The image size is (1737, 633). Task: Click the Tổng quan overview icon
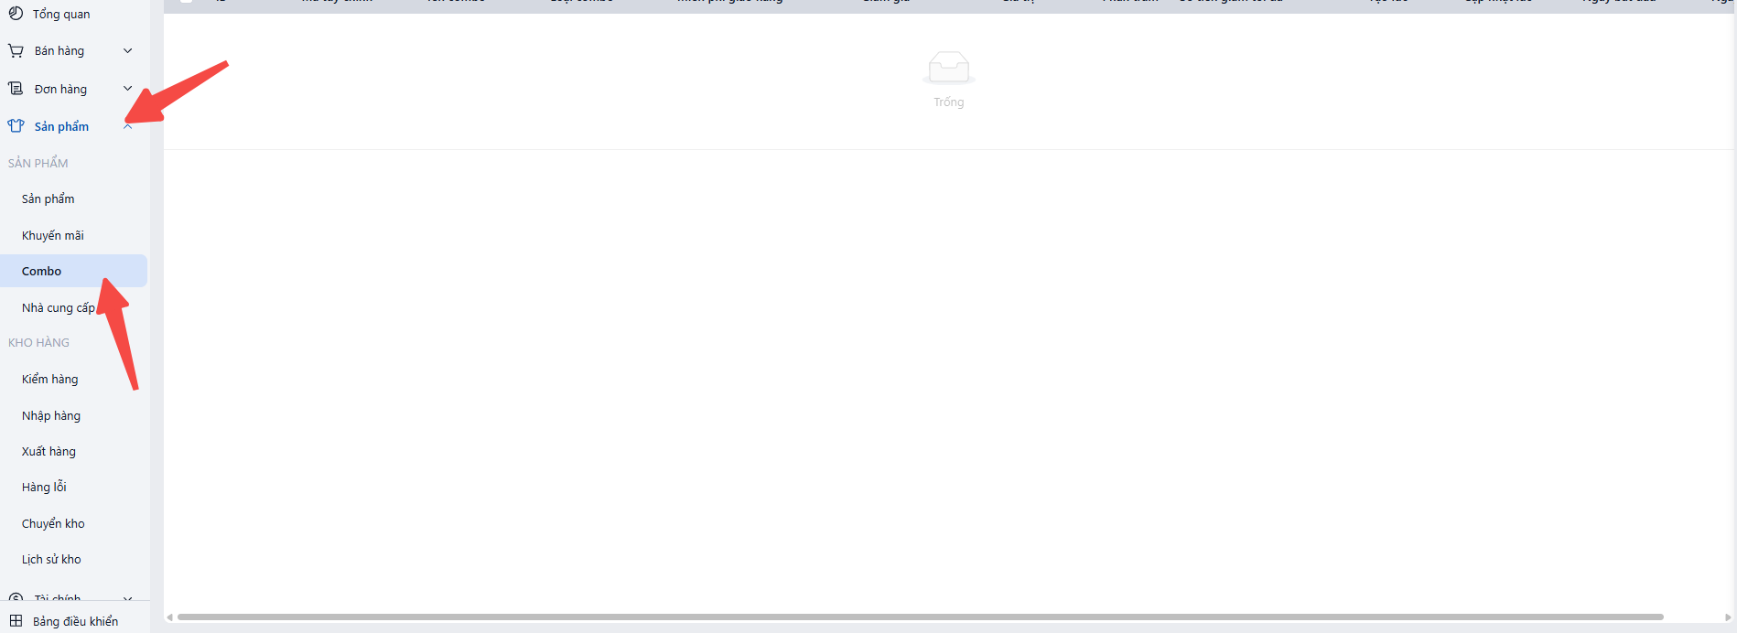pos(16,14)
